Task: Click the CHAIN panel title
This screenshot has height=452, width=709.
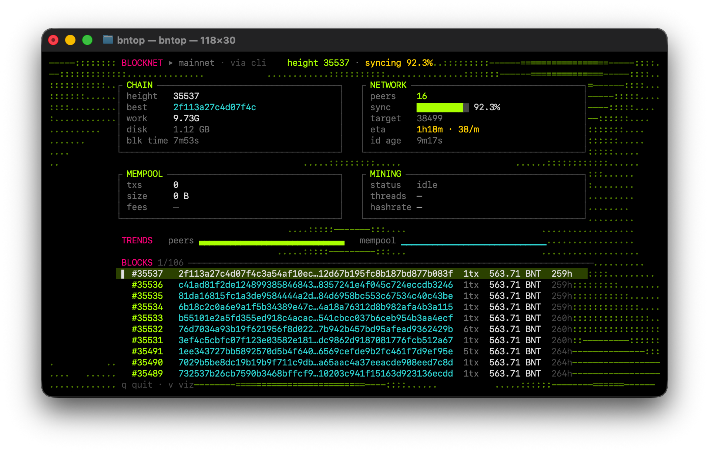Action: point(140,85)
